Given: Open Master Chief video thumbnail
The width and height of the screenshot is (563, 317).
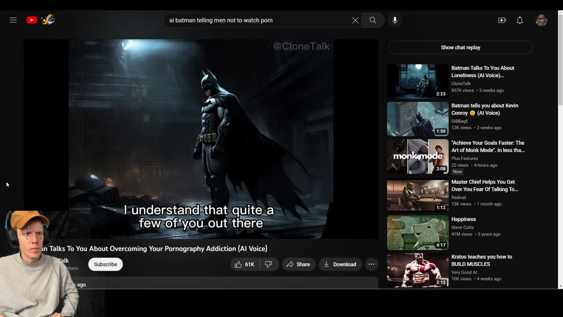Looking at the screenshot, I should 418,195.
